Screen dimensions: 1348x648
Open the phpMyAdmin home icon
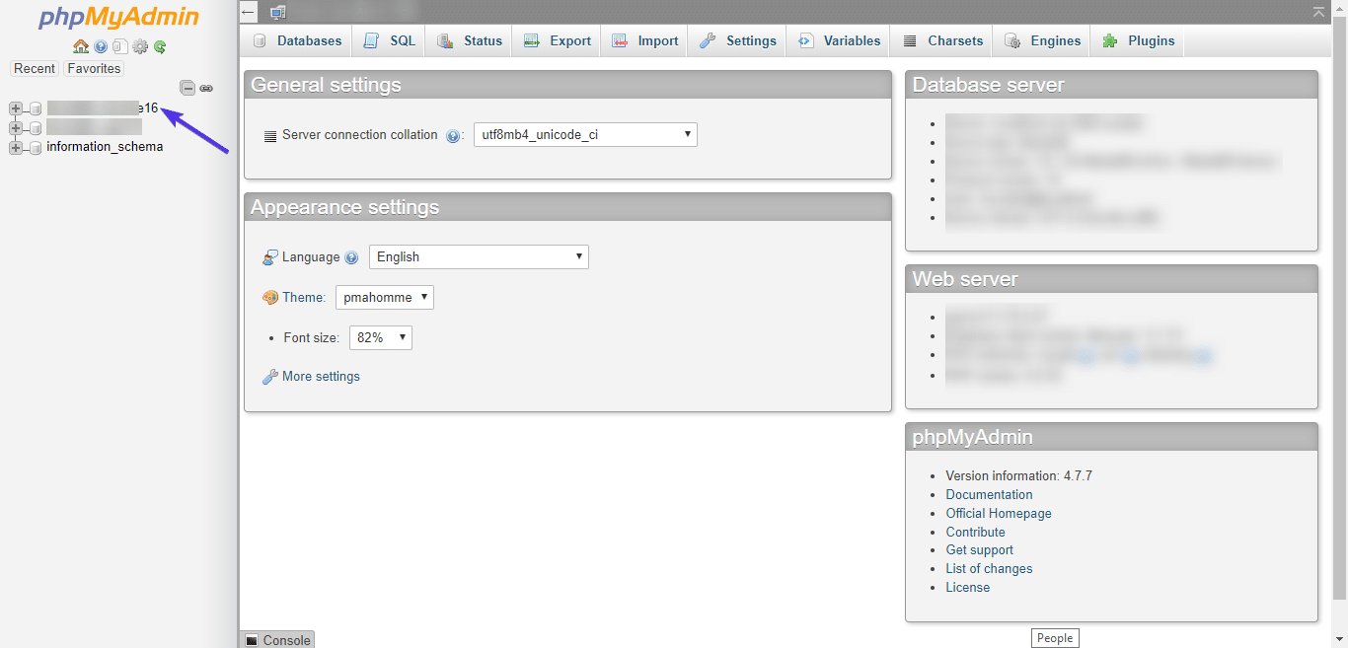[81, 45]
